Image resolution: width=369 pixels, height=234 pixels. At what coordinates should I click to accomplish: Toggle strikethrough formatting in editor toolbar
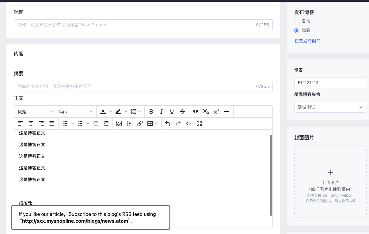pyautogui.click(x=182, y=112)
